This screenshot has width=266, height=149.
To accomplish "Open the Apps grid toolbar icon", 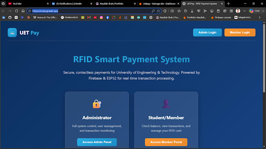I will coord(231,11).
